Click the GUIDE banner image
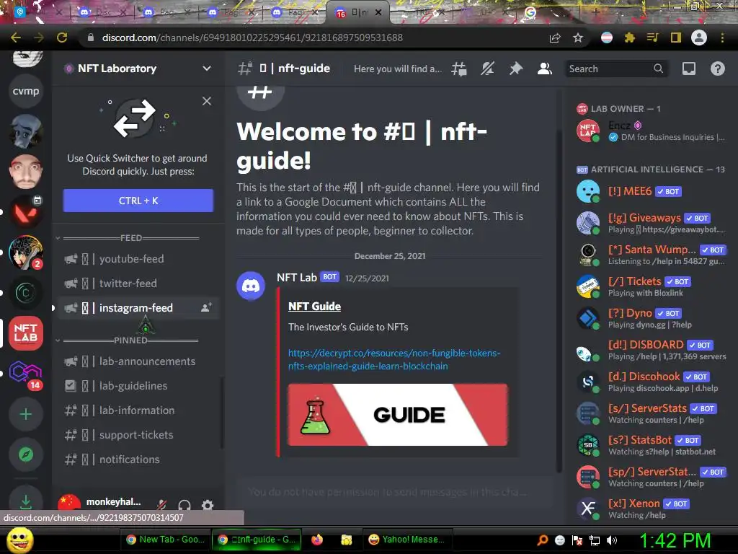Image resolution: width=738 pixels, height=554 pixels. point(398,415)
